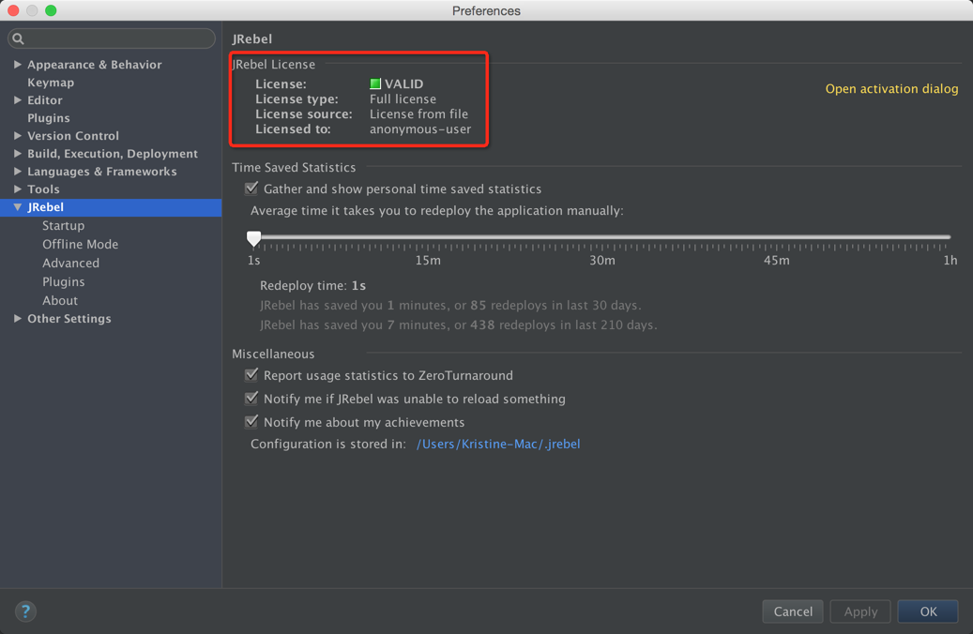The height and width of the screenshot is (634, 973).
Task: Uncheck Notify me about my achievements
Action: click(251, 422)
